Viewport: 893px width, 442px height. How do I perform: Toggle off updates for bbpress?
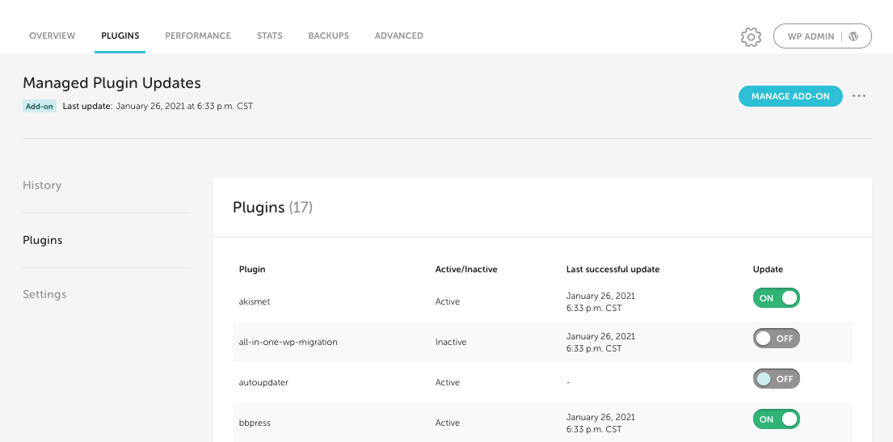776,419
